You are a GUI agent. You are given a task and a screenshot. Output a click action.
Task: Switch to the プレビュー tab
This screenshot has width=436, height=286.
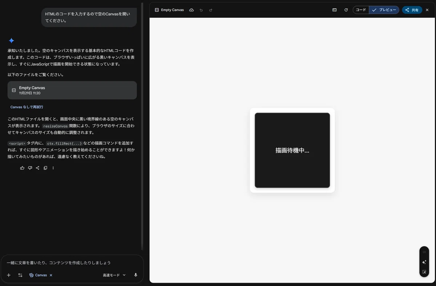[x=384, y=10]
